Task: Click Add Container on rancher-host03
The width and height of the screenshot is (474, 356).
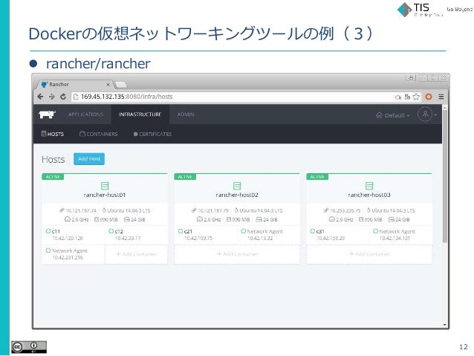Action: (369, 254)
